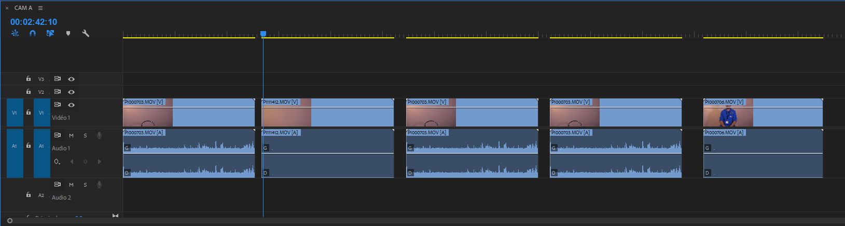Click the Audio 2 track name
This screenshot has width=845, height=226.
click(x=61, y=197)
